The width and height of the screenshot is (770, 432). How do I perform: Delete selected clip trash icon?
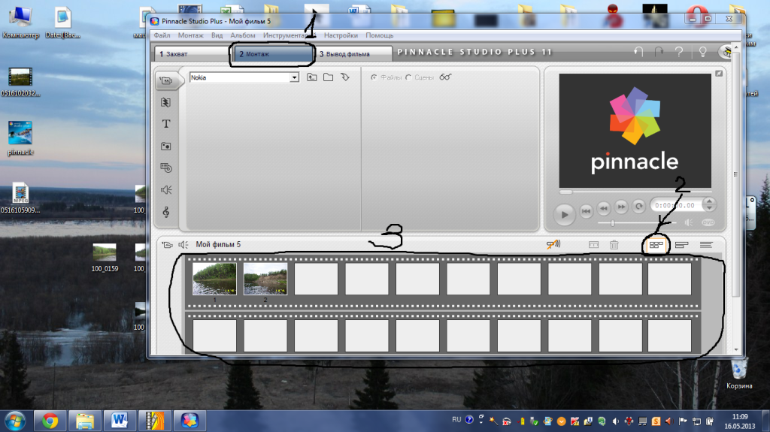tap(614, 244)
